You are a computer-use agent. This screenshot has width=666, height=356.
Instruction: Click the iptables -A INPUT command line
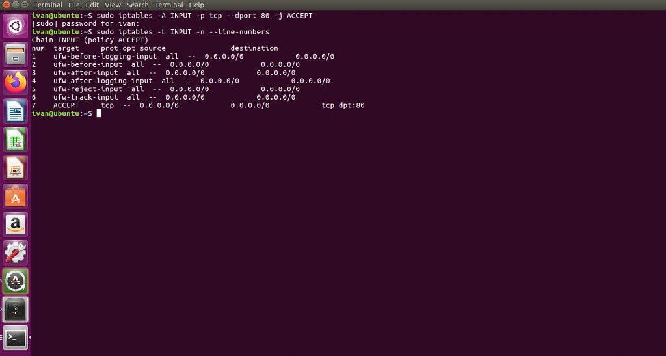(172, 15)
